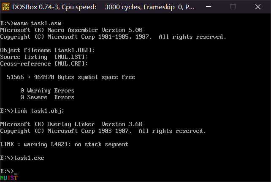Click the '0 Severe Errors' line
This screenshot has width=271, height=182.
point(47,98)
